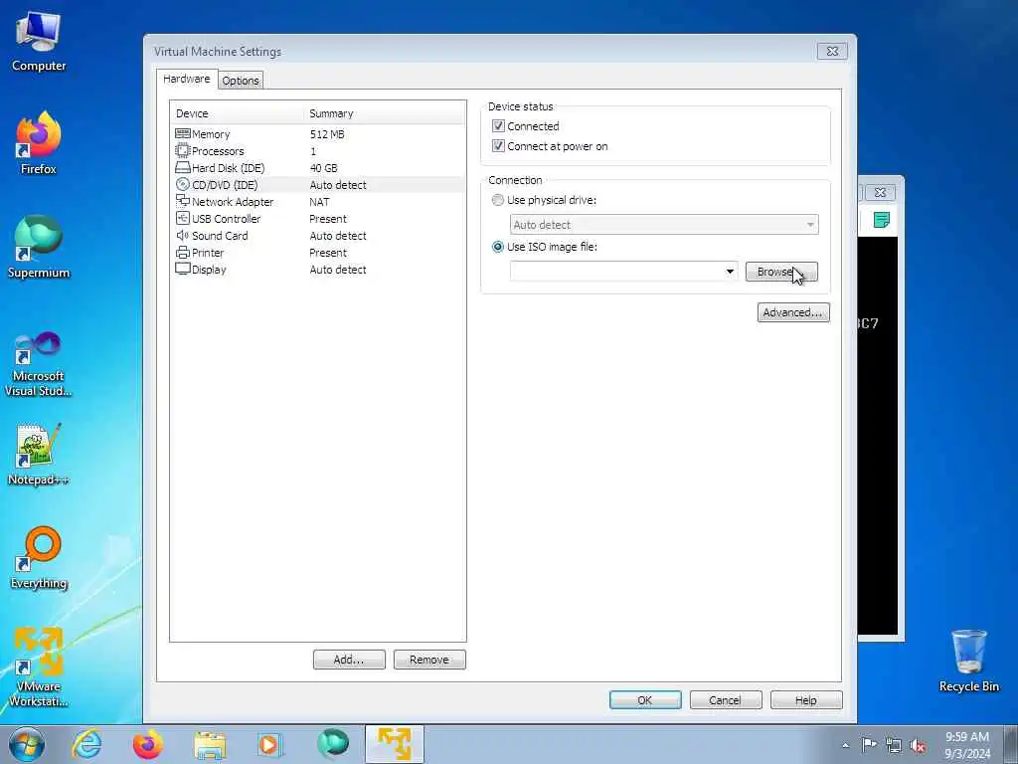The image size is (1018, 764).
Task: Switch to the Options tab
Action: [x=241, y=81]
